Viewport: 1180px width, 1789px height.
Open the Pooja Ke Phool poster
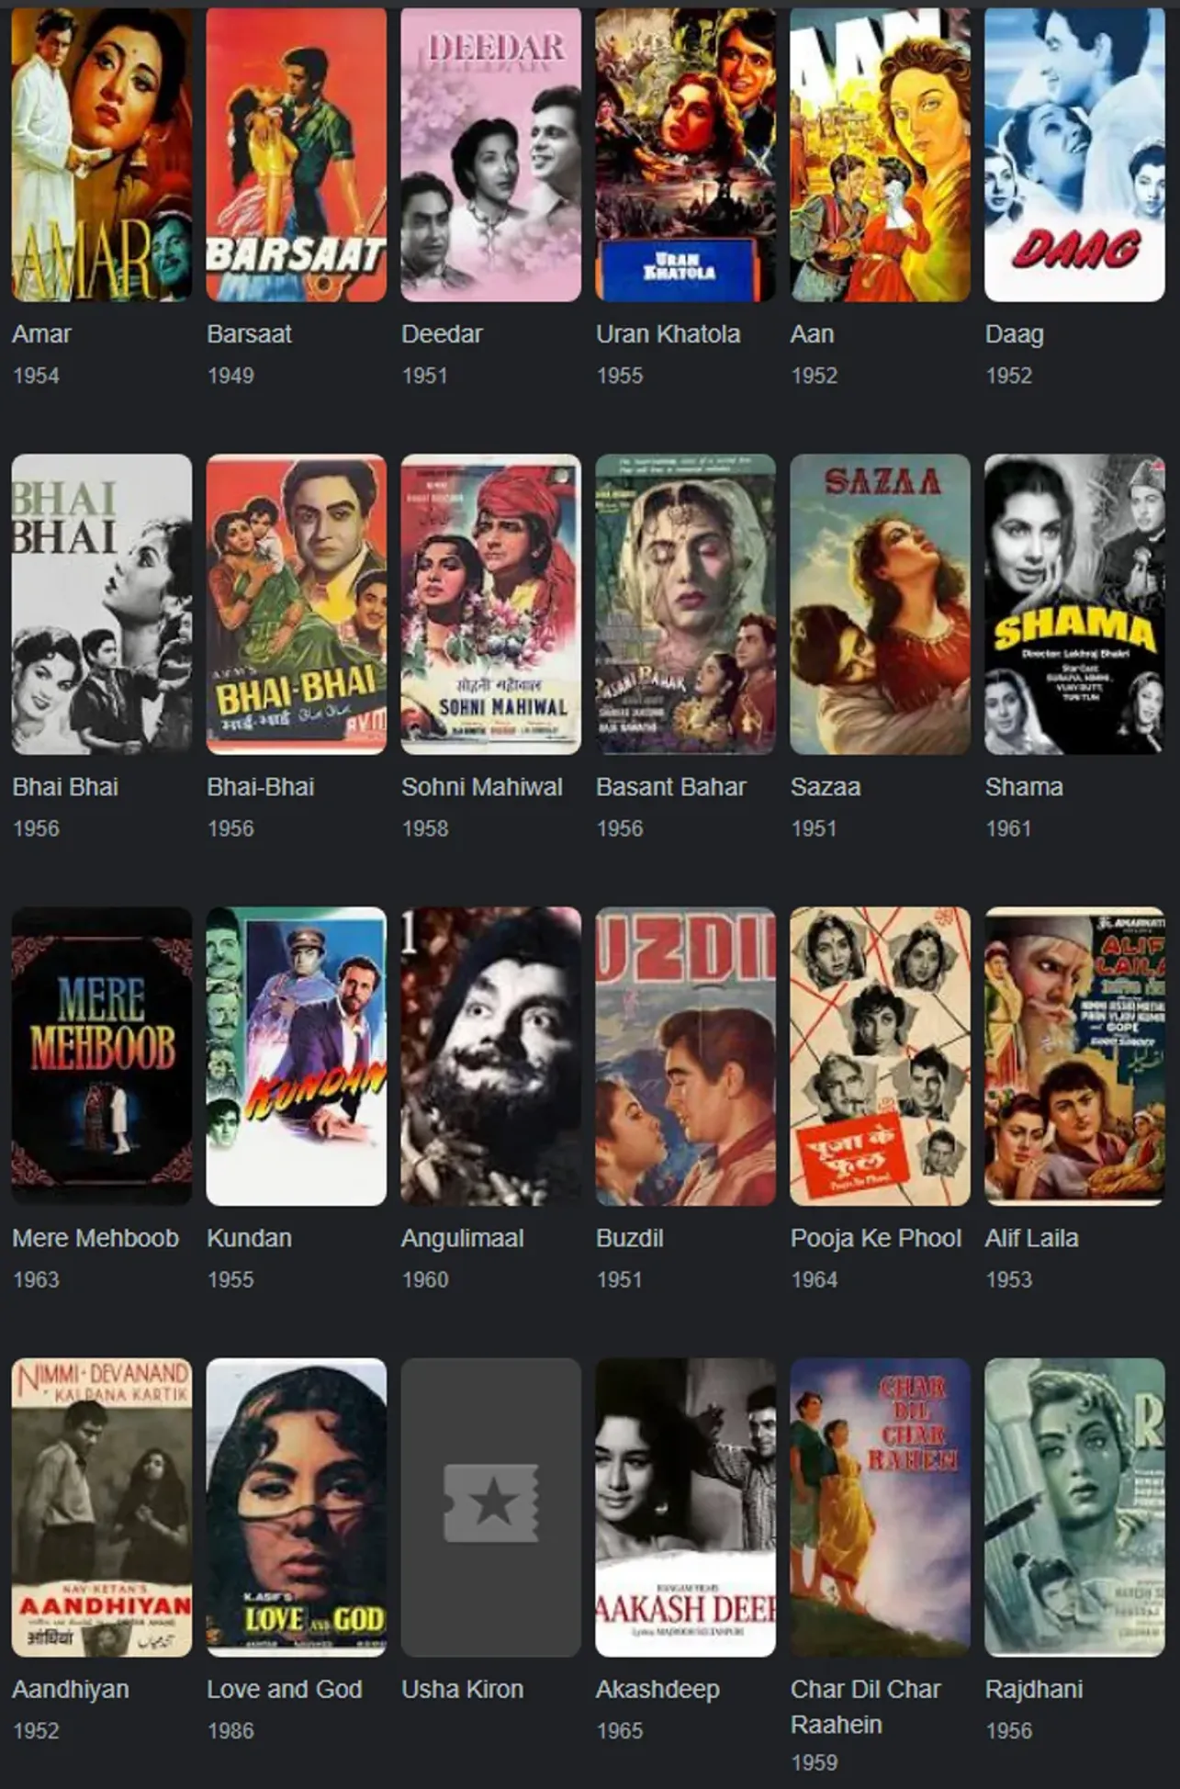[880, 1056]
